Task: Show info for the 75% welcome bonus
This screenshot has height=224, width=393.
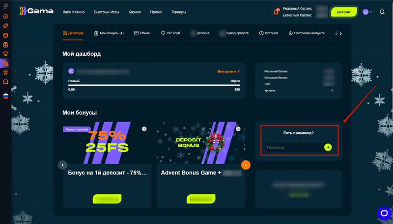Action: (x=144, y=129)
